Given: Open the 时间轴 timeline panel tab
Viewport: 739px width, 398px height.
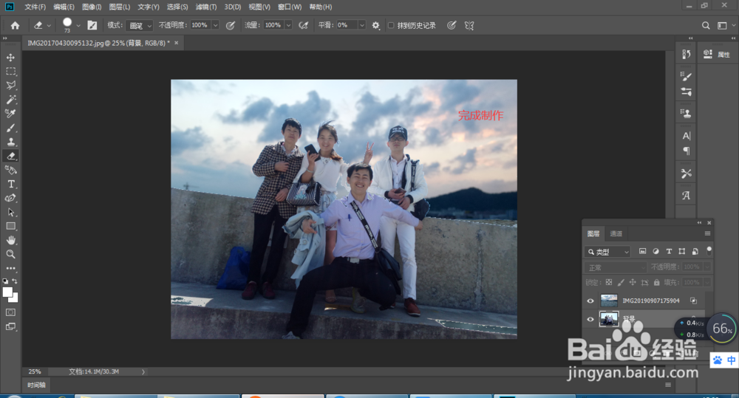Looking at the screenshot, I should point(36,385).
